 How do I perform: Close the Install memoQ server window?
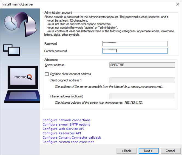coord(178,4)
